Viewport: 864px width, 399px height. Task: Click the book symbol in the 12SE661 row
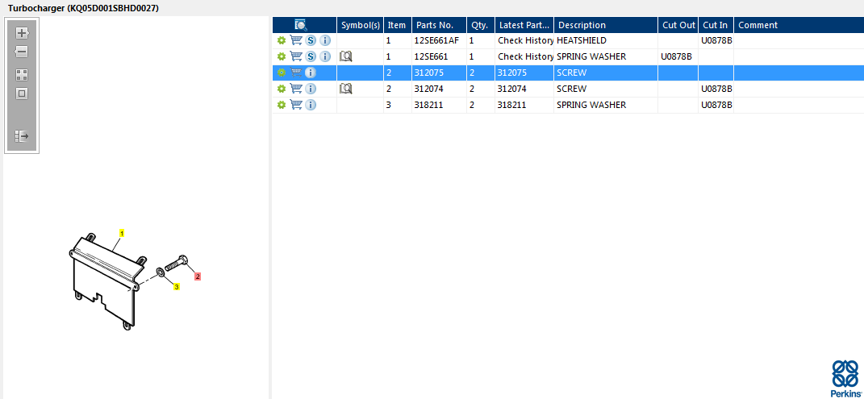[346, 56]
